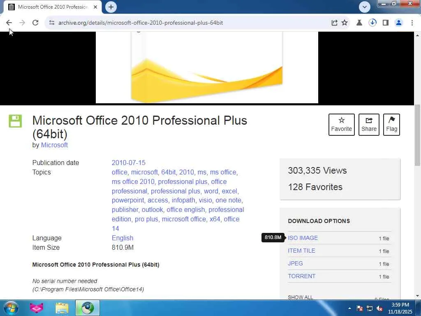Open the downloads icon in toolbar
The height and width of the screenshot is (316, 421).
pyautogui.click(x=372, y=23)
